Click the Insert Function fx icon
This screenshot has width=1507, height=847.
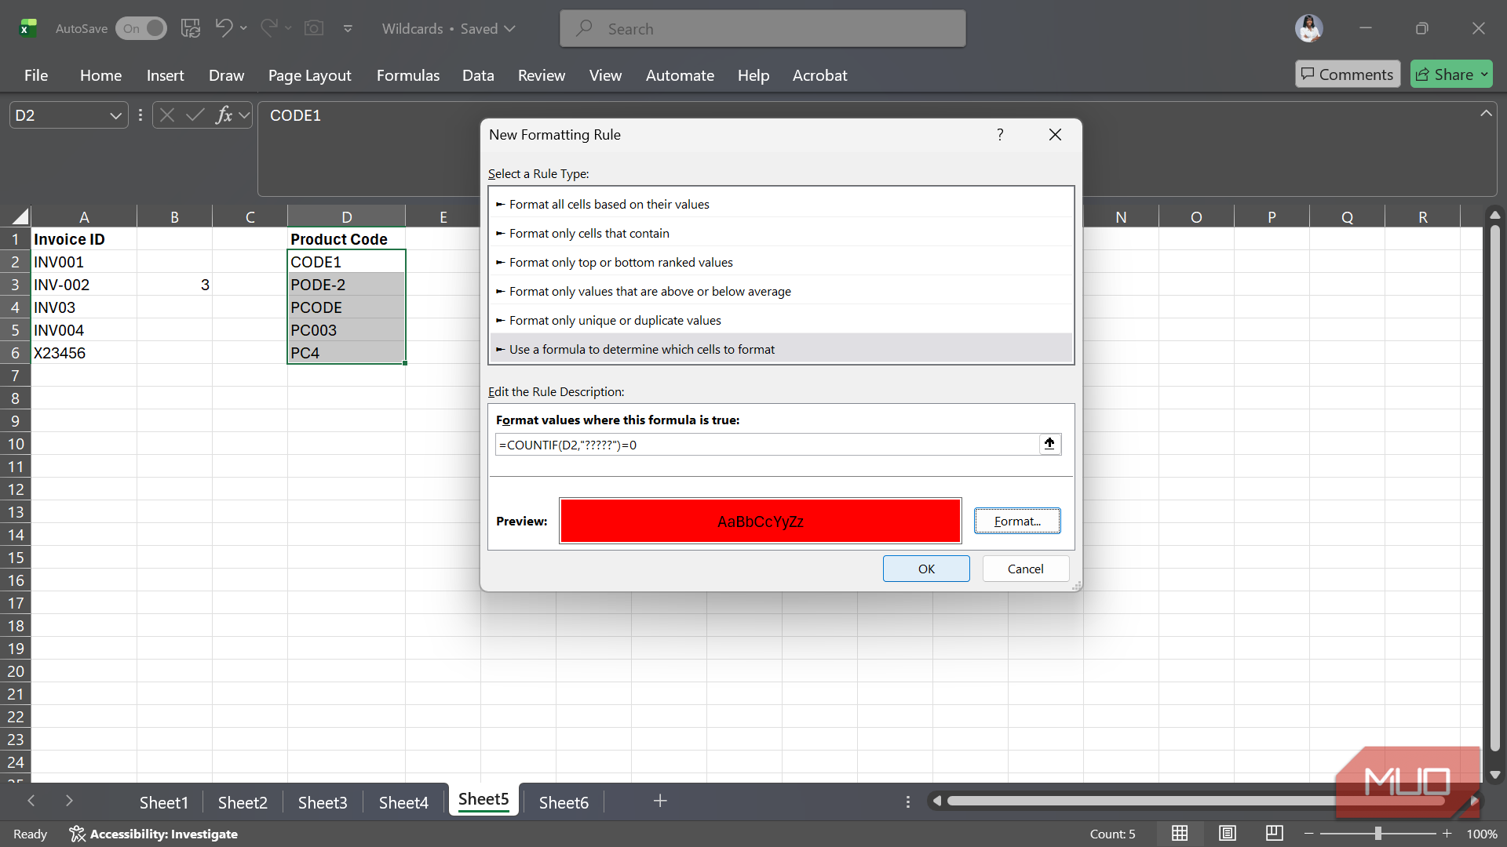click(x=224, y=115)
